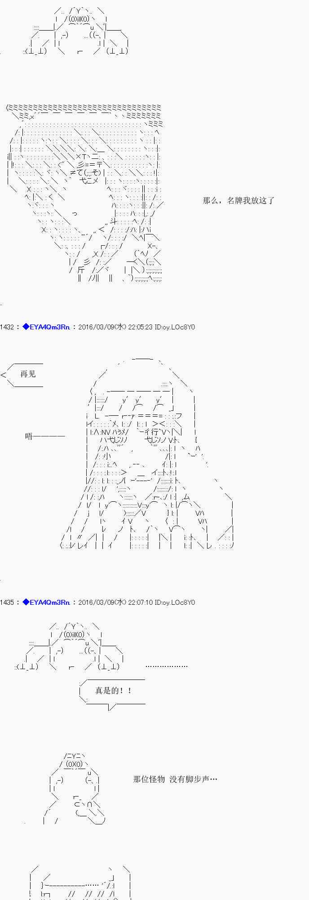The height and width of the screenshot is (900, 309).
Task: Click the "唔————" text
Action: (45, 436)
